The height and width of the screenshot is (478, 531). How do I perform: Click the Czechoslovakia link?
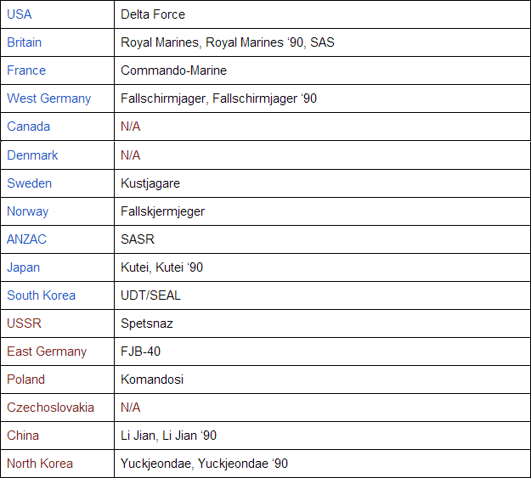(x=50, y=408)
